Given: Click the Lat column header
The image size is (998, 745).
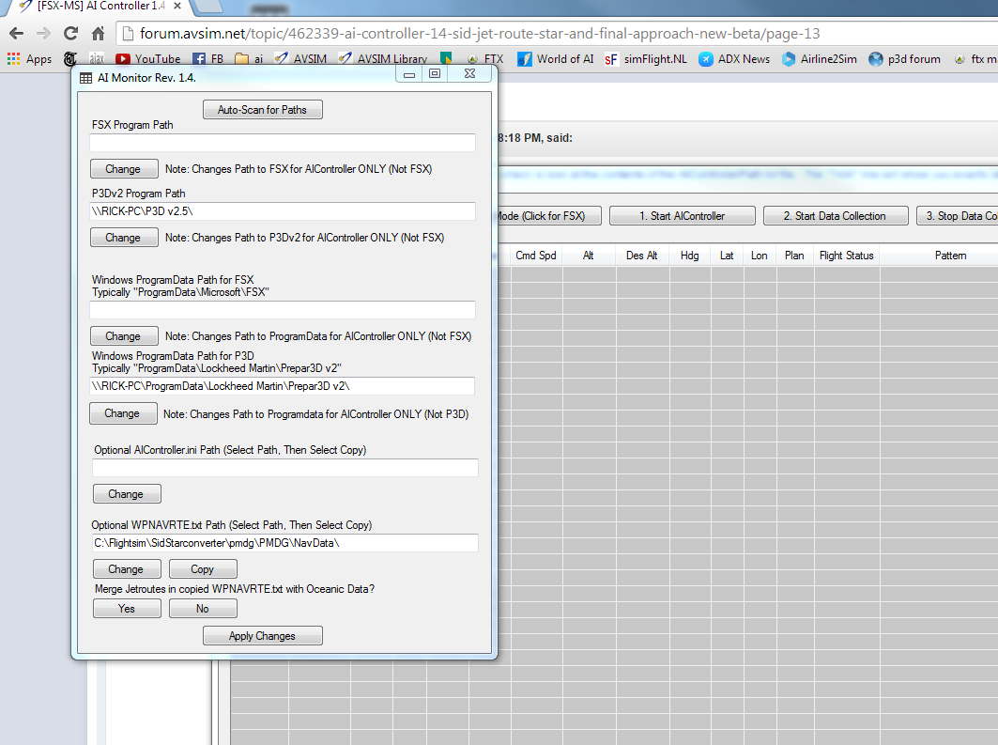Looking at the screenshot, I should 727,256.
